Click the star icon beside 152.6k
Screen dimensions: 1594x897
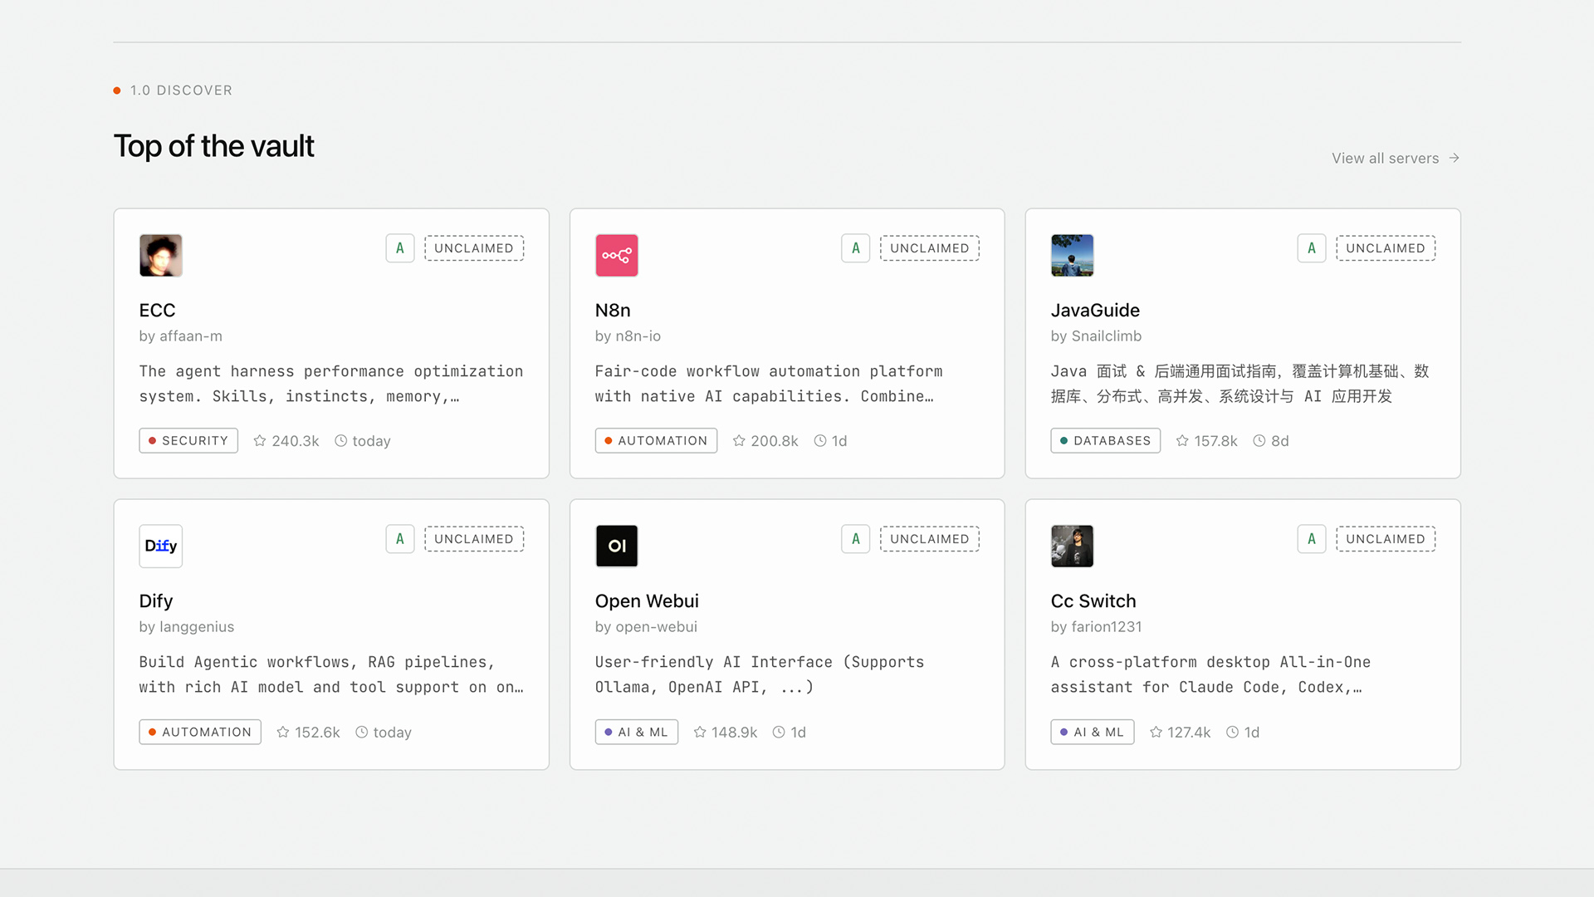point(283,732)
